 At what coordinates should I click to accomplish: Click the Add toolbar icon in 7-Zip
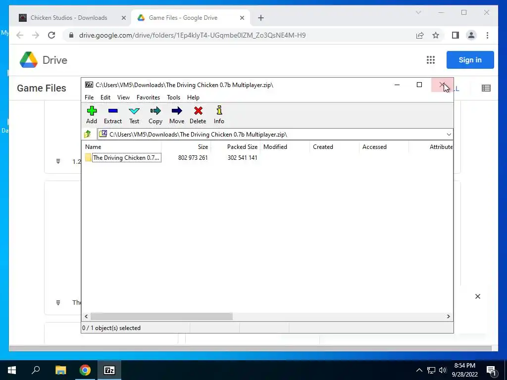coord(92,115)
